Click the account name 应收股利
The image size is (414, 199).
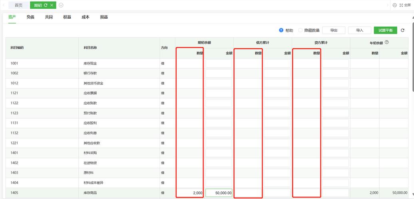point(90,123)
